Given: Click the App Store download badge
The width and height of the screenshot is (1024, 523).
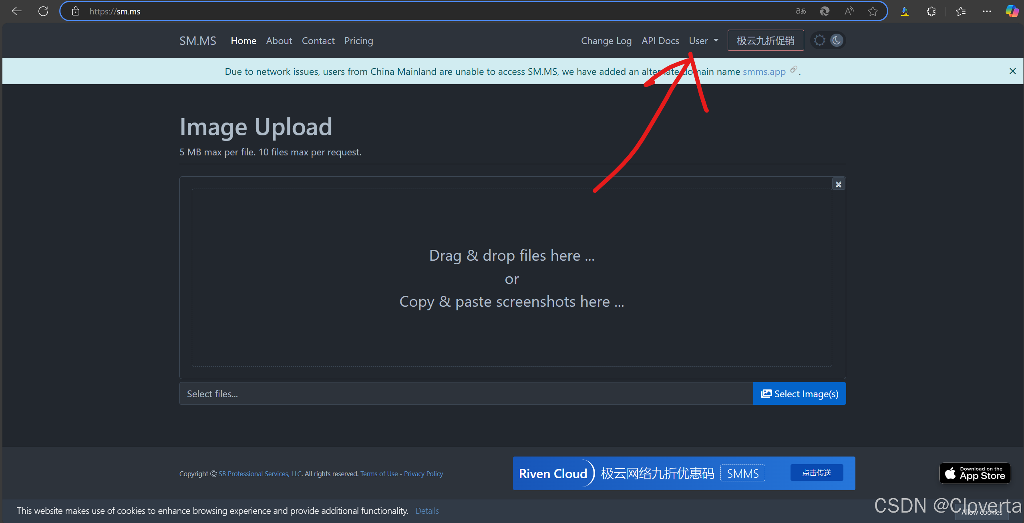Looking at the screenshot, I should (975, 473).
